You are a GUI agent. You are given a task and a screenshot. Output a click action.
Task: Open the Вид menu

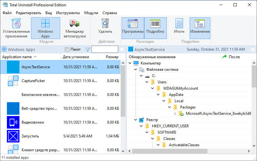49,13
